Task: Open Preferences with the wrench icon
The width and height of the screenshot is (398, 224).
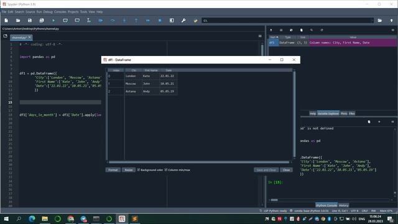Action: [x=183, y=21]
